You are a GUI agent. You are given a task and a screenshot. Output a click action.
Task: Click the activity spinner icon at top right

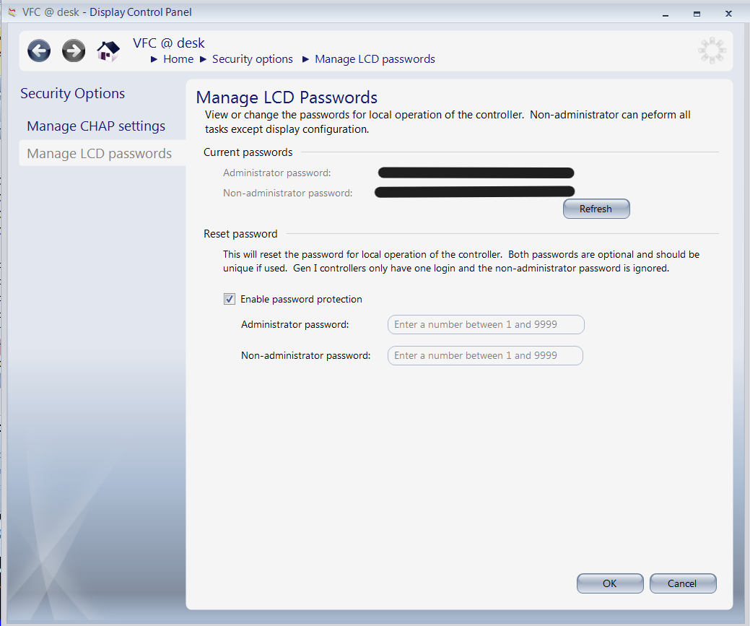point(712,51)
